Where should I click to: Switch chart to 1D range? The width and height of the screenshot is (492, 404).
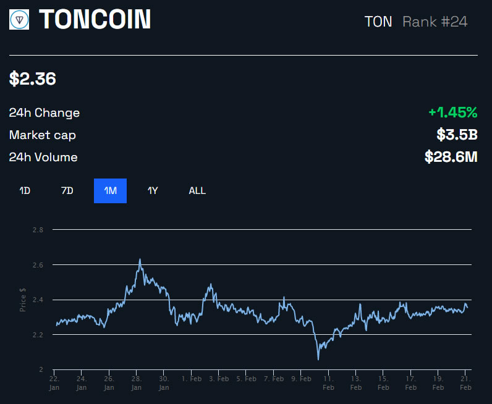25,191
